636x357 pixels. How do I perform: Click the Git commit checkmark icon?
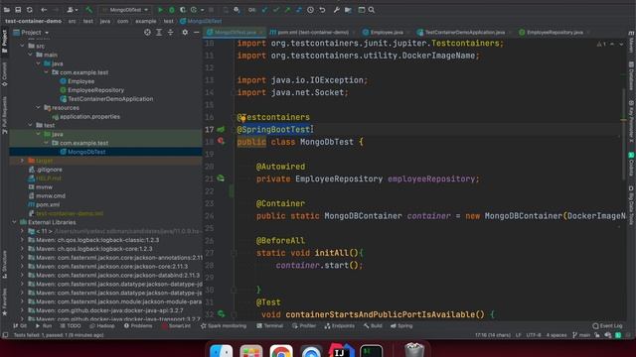[276, 10]
